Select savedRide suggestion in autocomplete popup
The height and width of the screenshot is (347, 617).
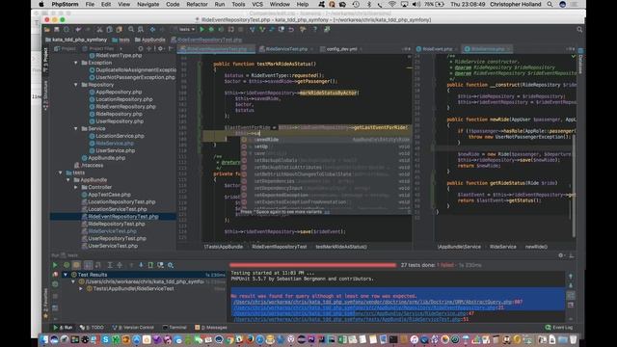coord(326,140)
